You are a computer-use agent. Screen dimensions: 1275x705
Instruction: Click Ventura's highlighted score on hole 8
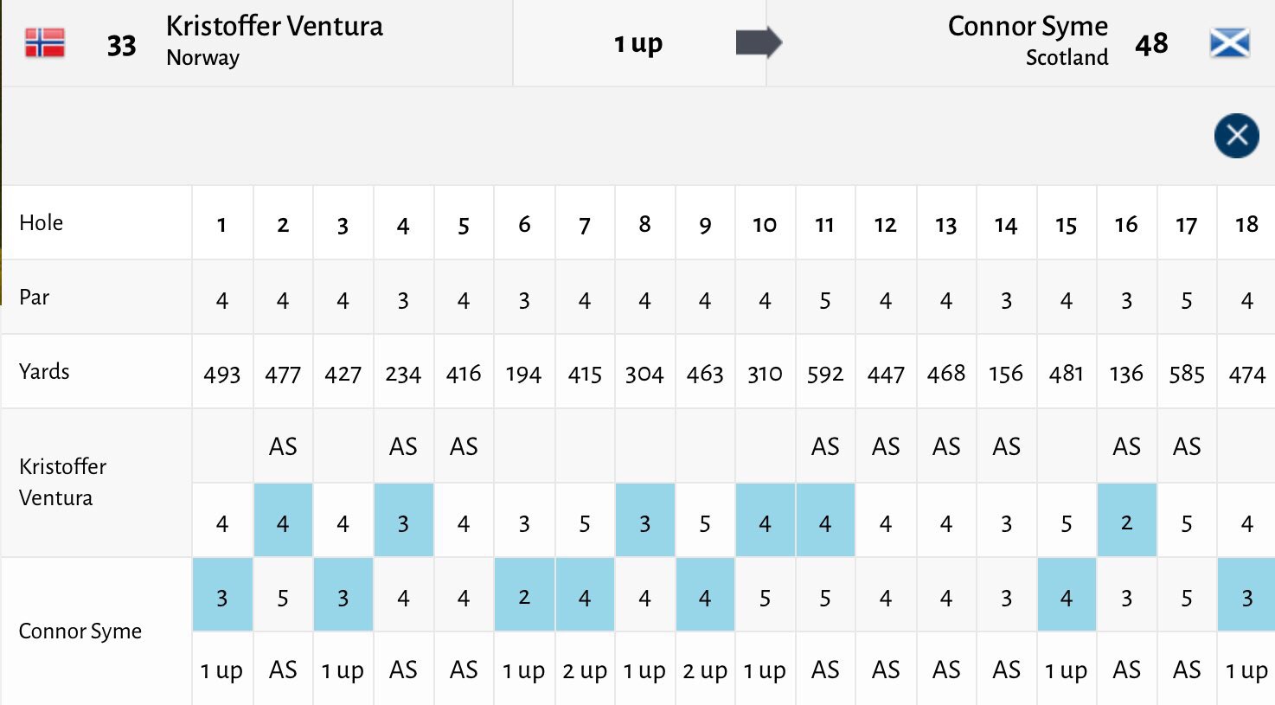click(644, 522)
